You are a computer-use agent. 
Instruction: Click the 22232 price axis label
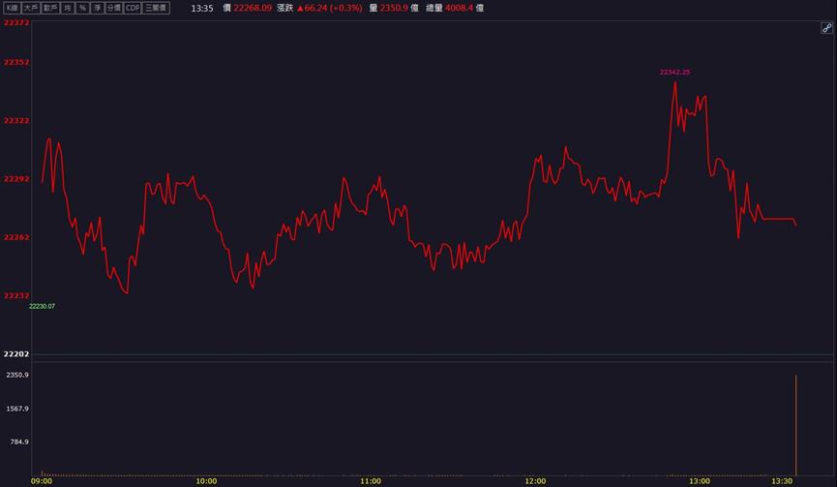[16, 295]
